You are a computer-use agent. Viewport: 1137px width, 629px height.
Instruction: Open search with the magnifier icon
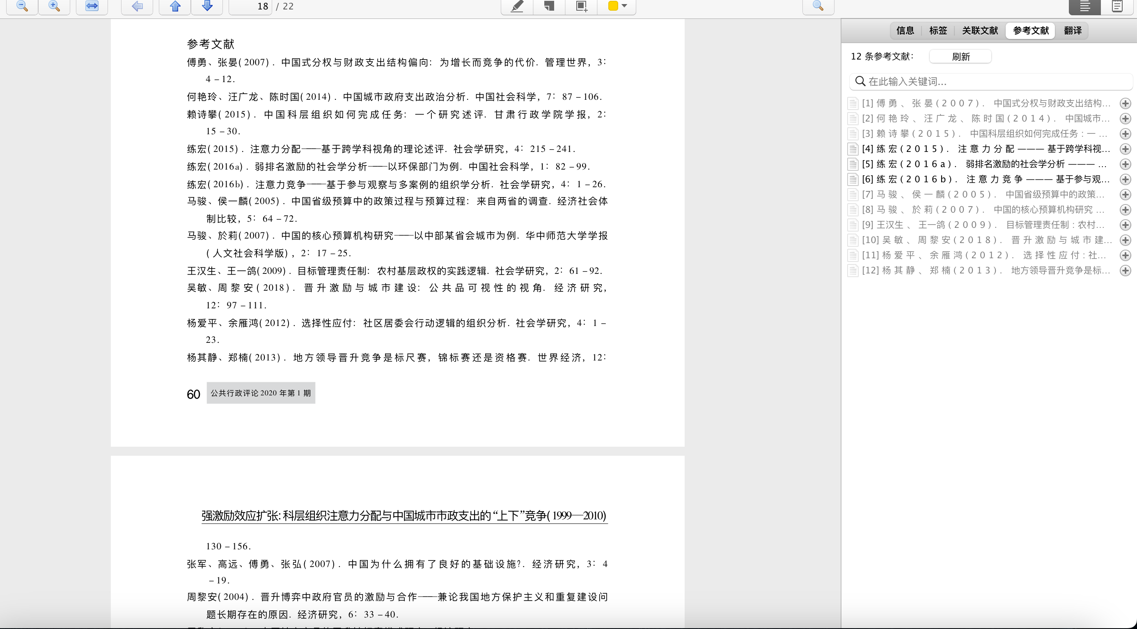coord(818,7)
